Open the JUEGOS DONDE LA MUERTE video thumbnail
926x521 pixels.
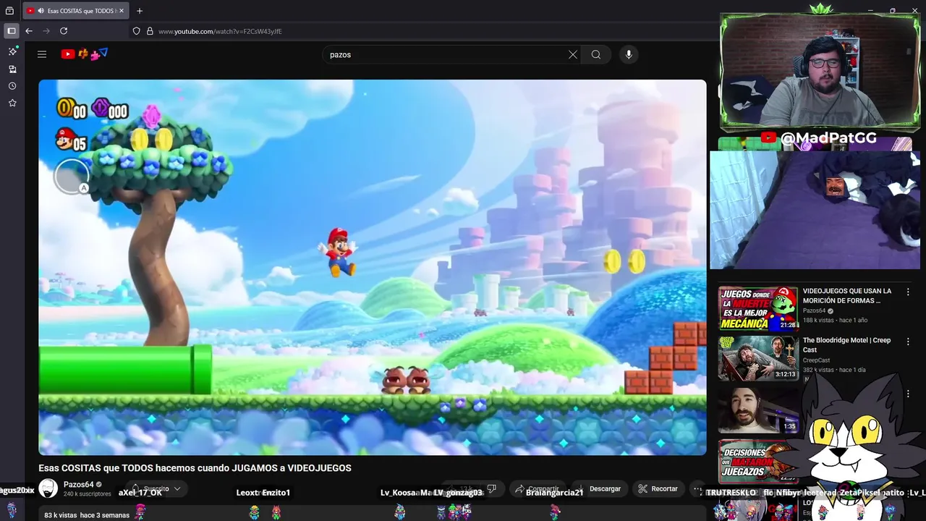coord(758,308)
